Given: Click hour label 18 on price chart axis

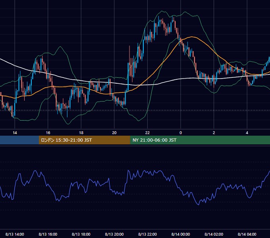Looking at the screenshot, I should 81,133.
